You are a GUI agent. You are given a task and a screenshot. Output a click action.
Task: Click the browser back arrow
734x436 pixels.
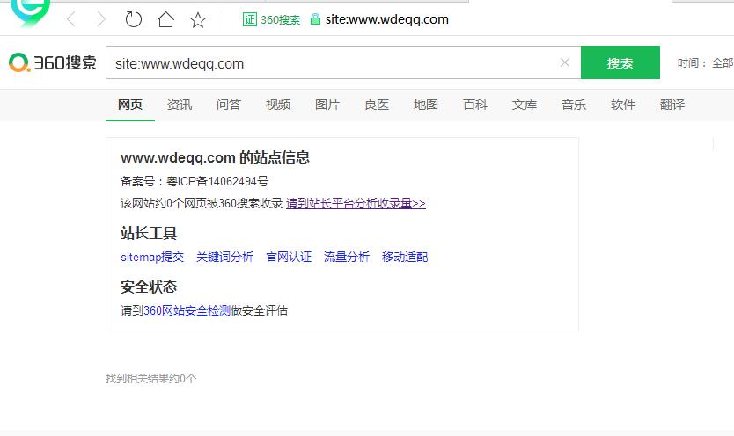(71, 19)
